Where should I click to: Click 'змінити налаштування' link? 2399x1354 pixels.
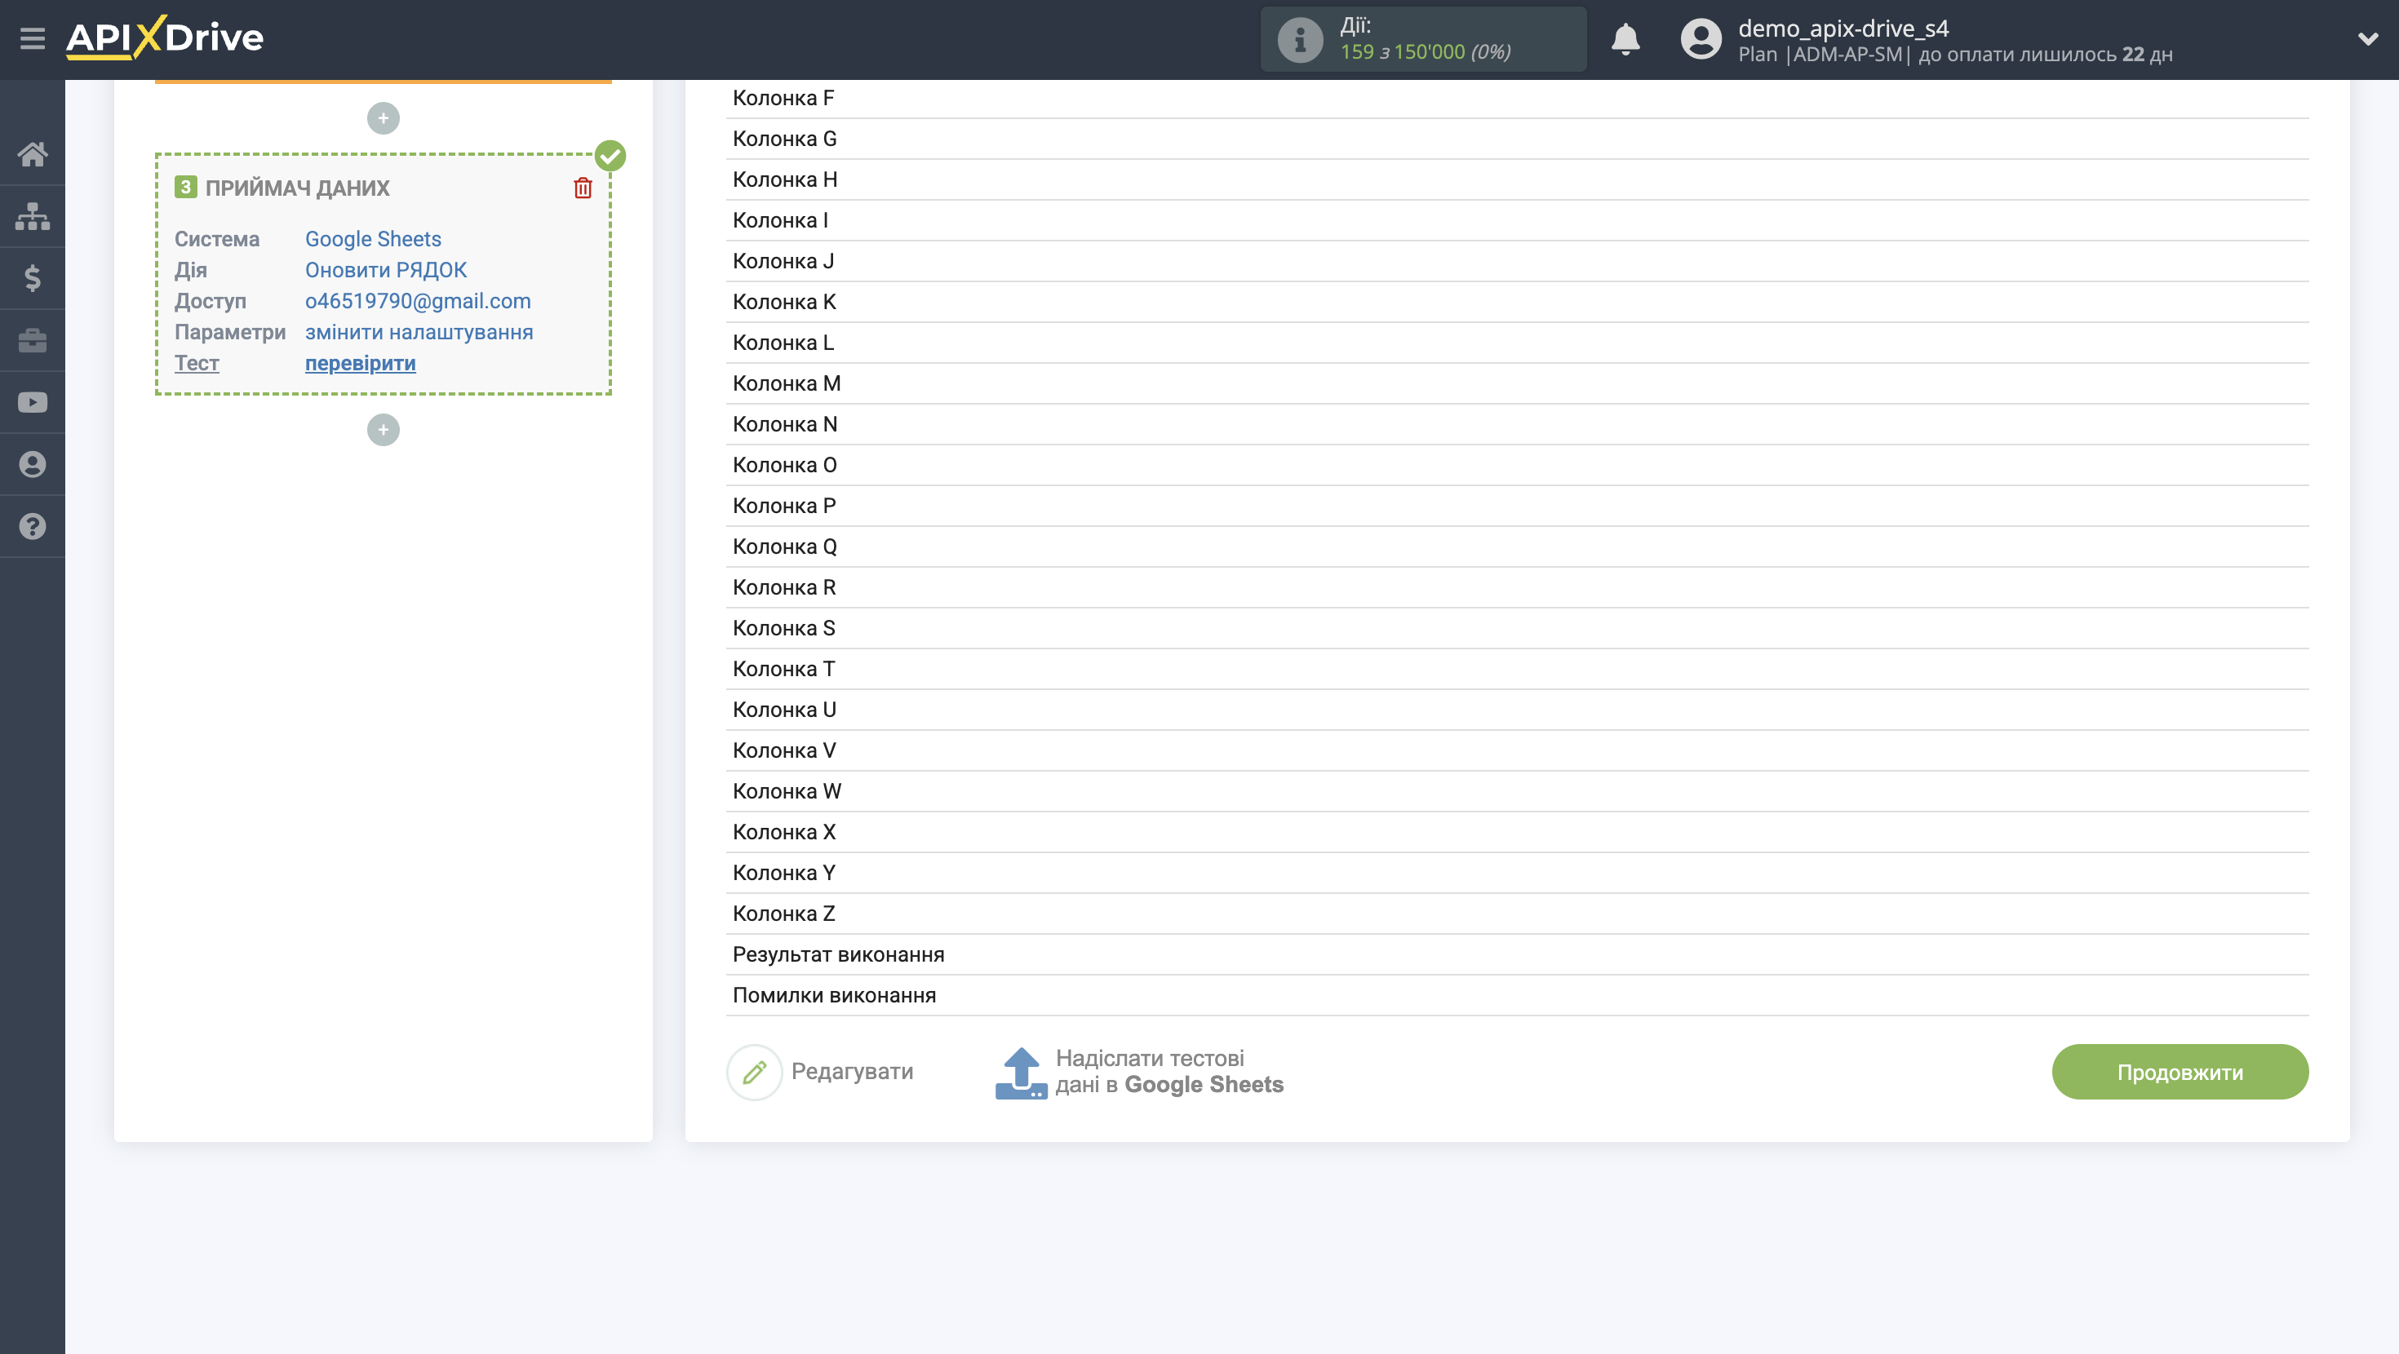click(x=419, y=333)
